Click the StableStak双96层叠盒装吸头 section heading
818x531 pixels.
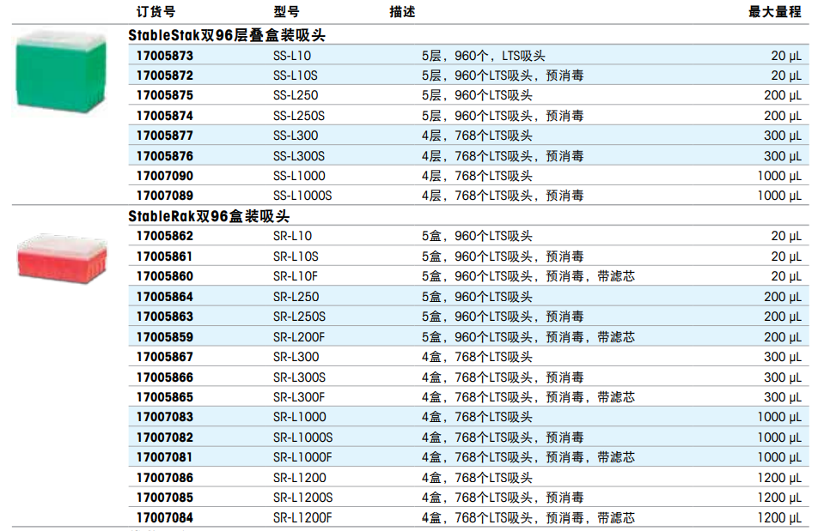(x=227, y=35)
